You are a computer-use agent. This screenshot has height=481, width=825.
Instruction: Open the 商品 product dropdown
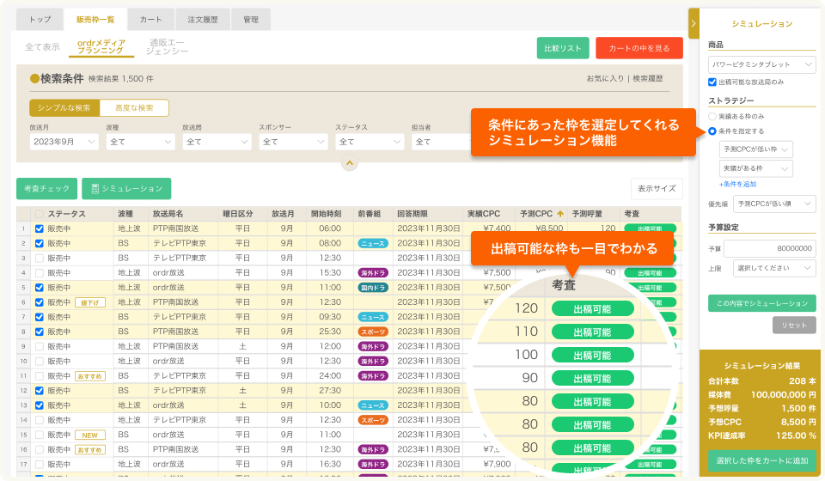pyautogui.click(x=761, y=64)
